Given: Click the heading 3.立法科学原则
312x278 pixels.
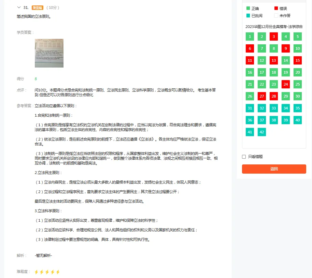Looking at the screenshot, I should pos(48,211).
